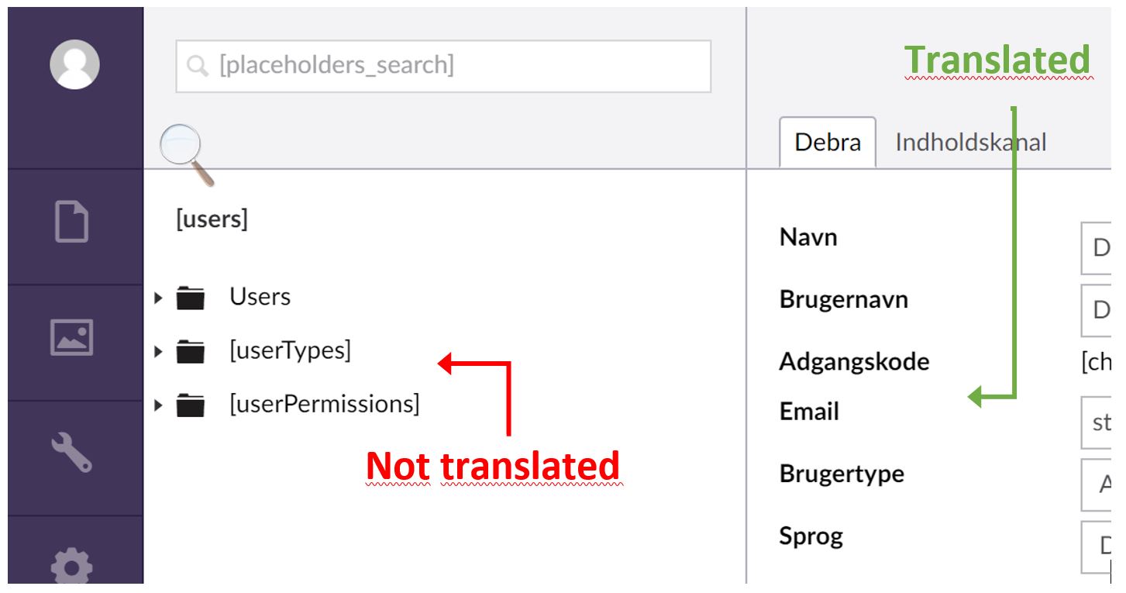Click the [userTypes] folder icon
The height and width of the screenshot is (593, 1126).
tap(190, 351)
